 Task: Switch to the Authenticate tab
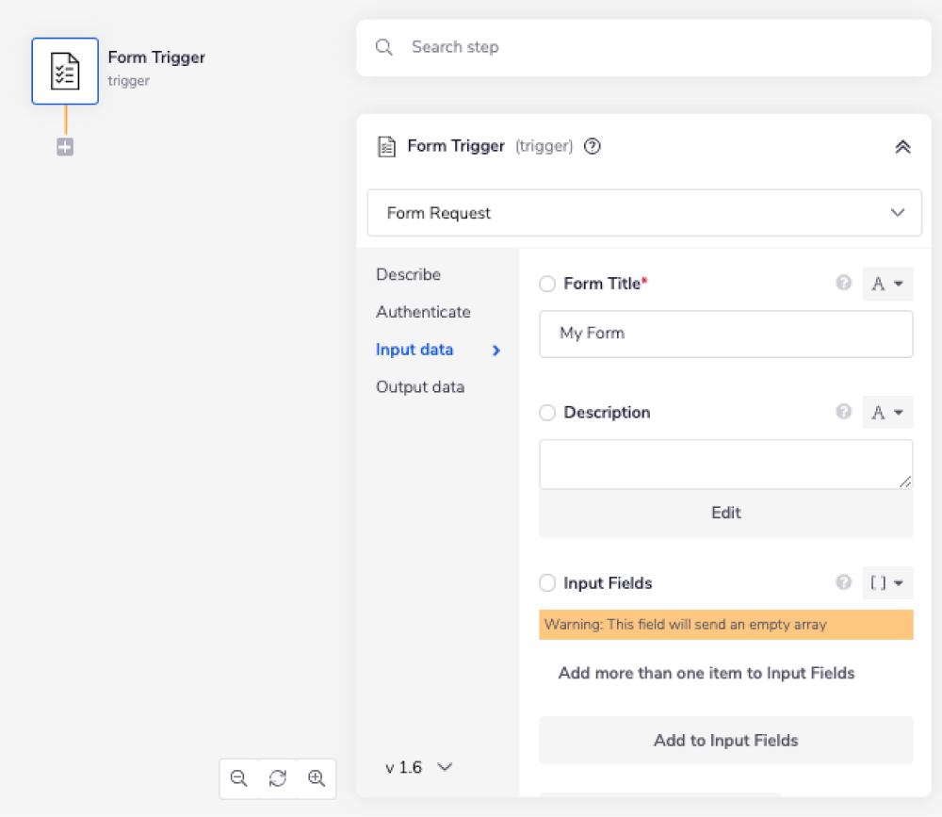(423, 311)
